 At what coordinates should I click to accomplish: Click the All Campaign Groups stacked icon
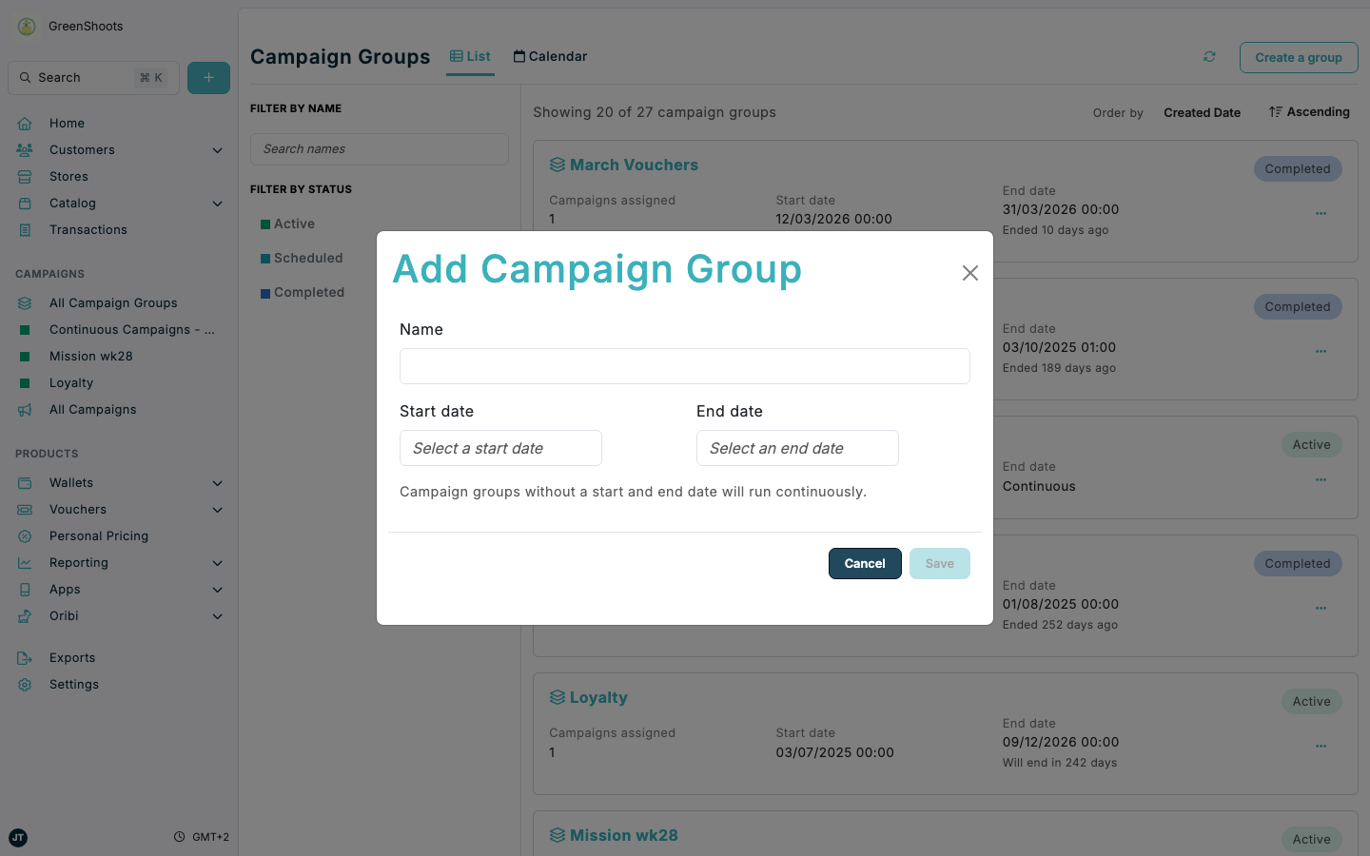coord(25,302)
